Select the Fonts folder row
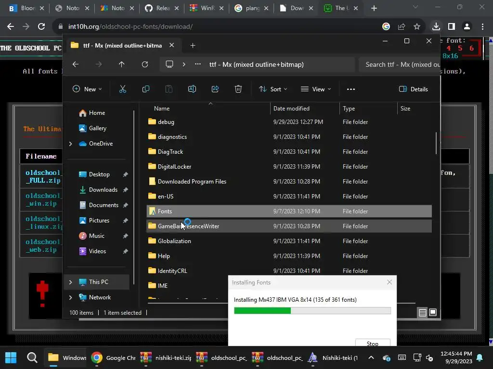Viewport: 493px width, 369px height. tap(289, 211)
